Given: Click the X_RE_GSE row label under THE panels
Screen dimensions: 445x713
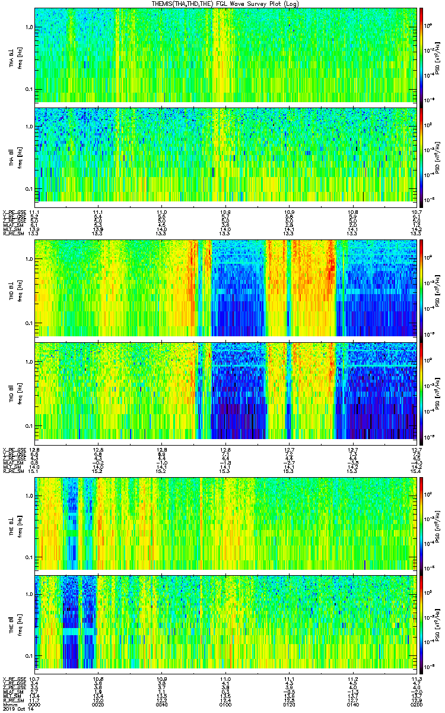Looking at the screenshot, I should 13,679.
